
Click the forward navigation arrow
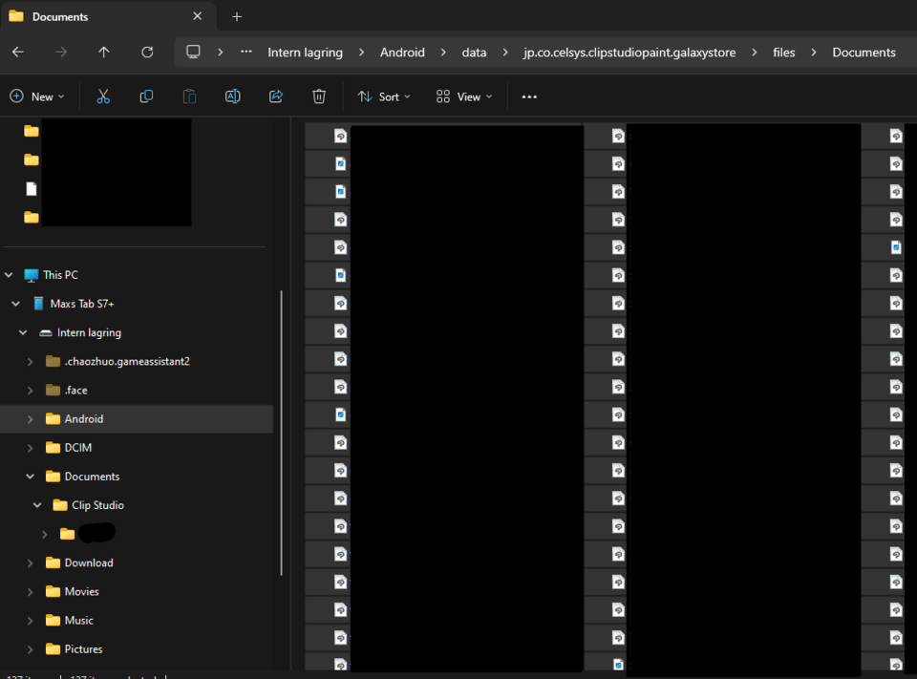point(61,53)
